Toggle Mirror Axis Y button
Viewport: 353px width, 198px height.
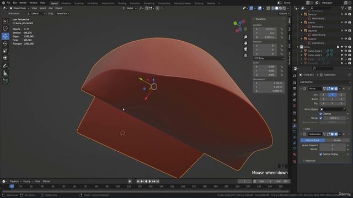(x=332, y=95)
